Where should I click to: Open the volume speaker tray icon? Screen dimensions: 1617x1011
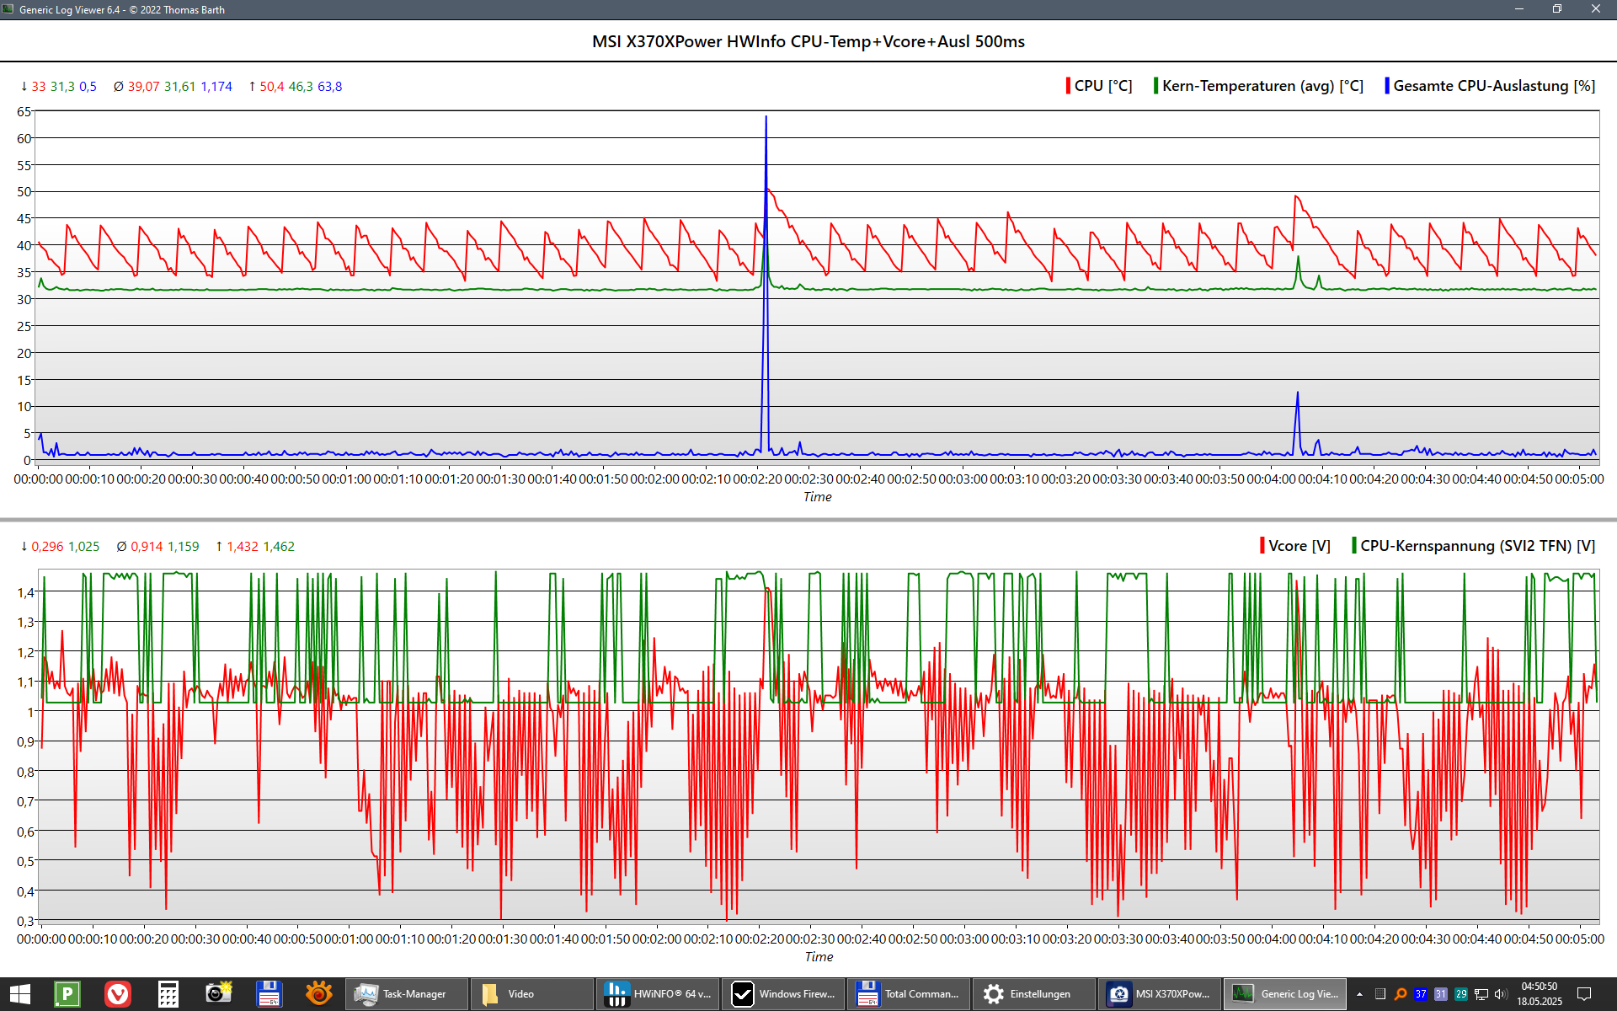click(x=1501, y=994)
